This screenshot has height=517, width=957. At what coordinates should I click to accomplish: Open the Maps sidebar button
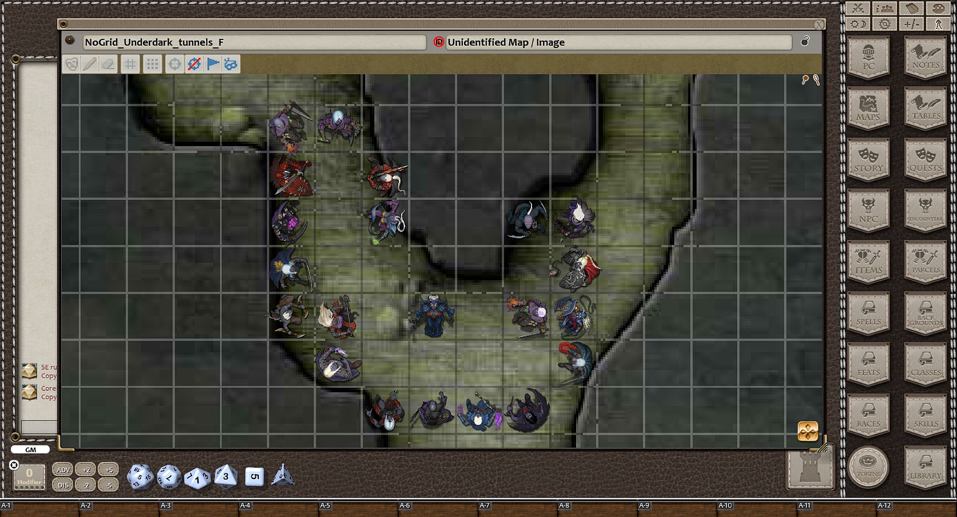click(x=869, y=109)
